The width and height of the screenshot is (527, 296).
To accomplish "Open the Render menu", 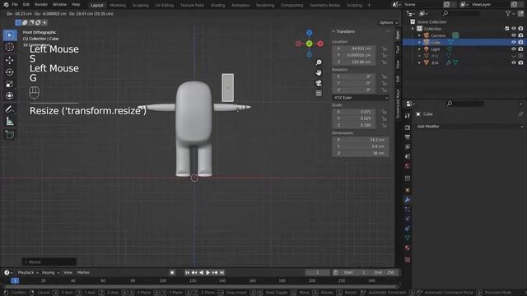I will [x=41, y=5].
